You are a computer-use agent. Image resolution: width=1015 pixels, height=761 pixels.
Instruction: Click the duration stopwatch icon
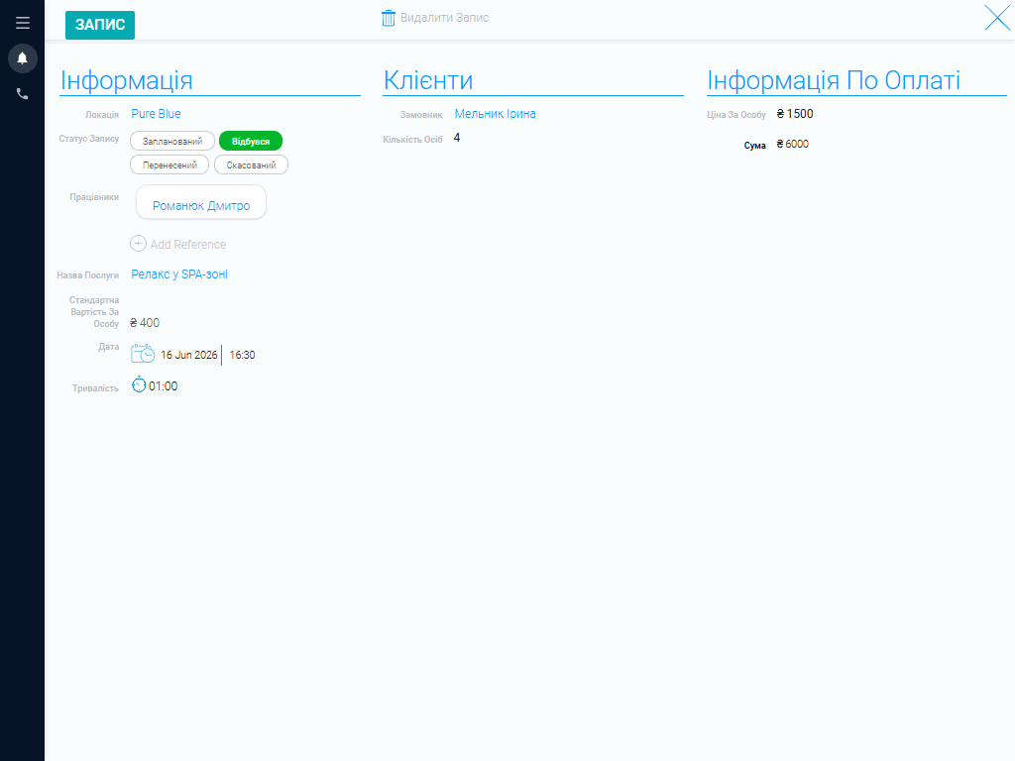(x=139, y=384)
